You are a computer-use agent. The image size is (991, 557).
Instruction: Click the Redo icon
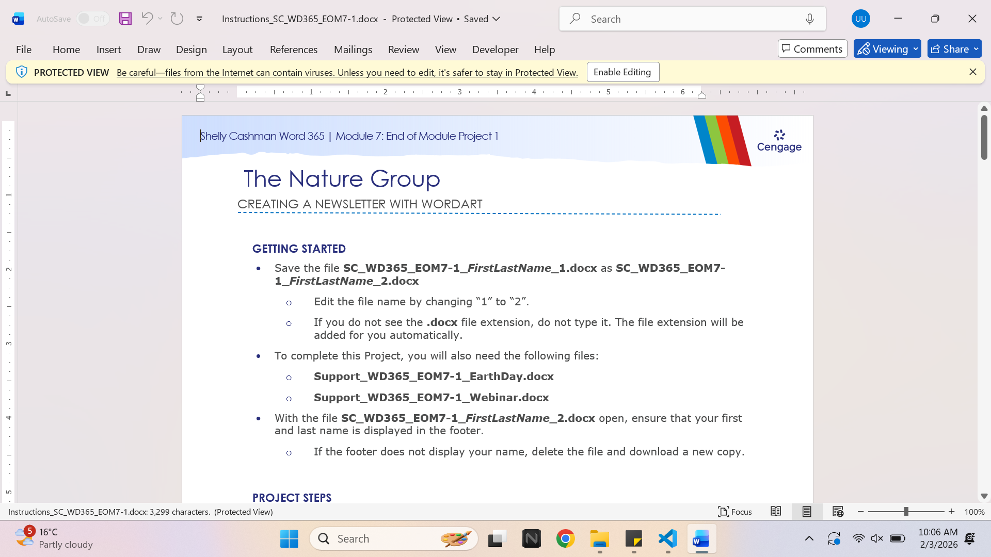coord(177,19)
